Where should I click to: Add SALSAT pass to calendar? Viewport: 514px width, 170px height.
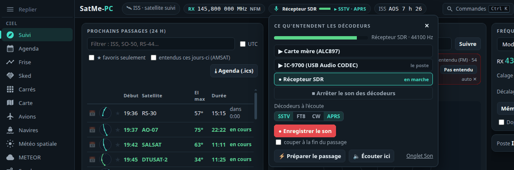tap(92, 144)
